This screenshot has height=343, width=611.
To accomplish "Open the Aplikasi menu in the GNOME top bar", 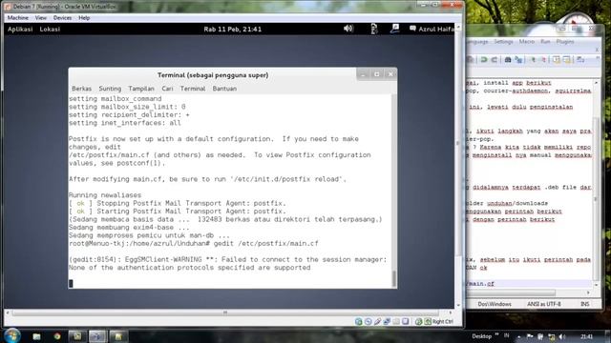I will [x=20, y=30].
